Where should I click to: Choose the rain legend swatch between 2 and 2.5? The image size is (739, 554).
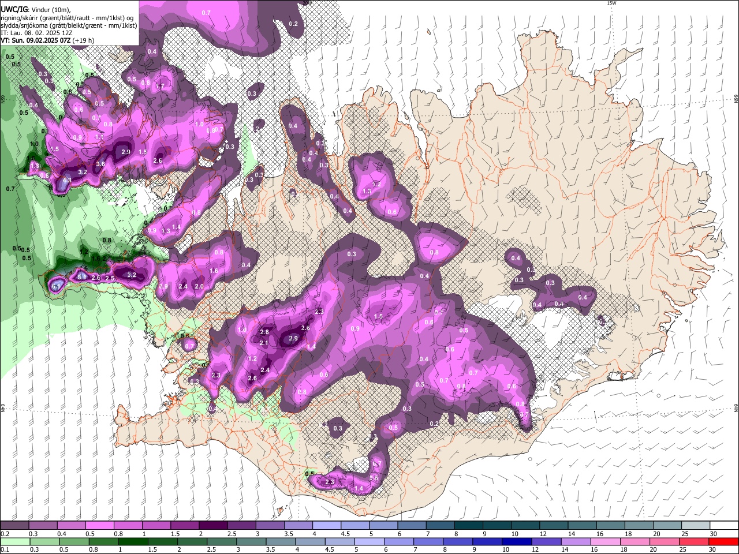[x=192, y=541]
